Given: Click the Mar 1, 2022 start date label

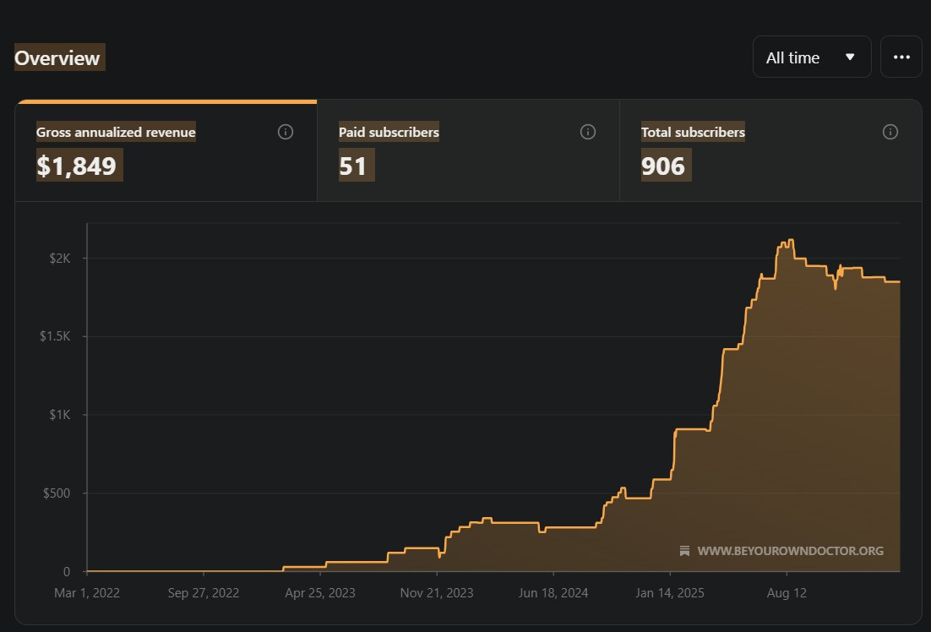Looking at the screenshot, I should pyautogui.click(x=87, y=593).
